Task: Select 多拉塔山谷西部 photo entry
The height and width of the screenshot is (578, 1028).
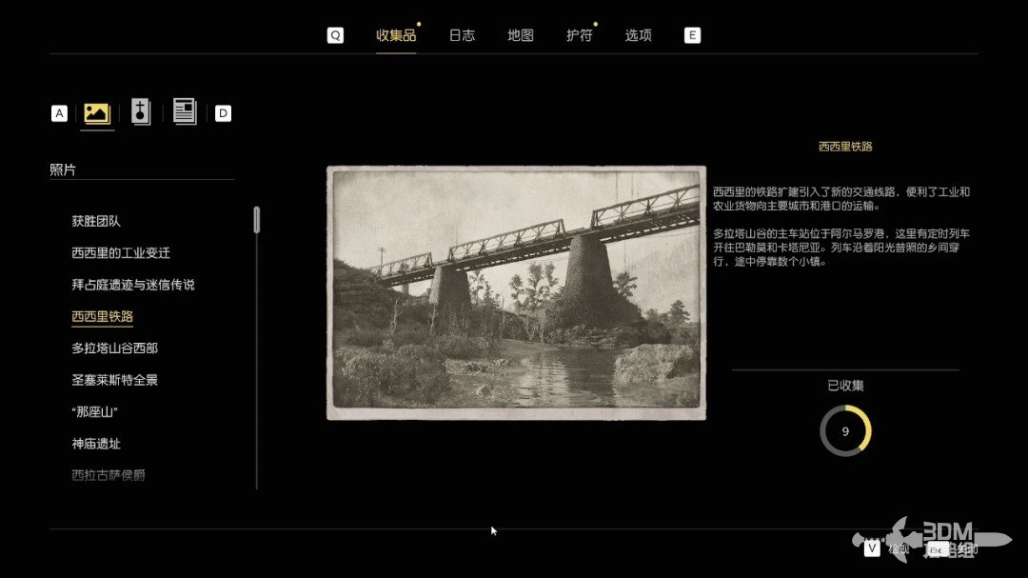Action: (x=115, y=349)
